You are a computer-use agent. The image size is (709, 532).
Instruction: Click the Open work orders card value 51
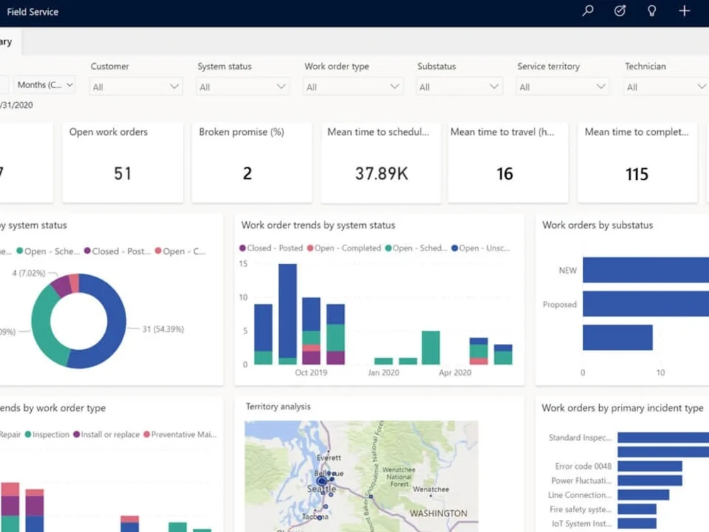(x=122, y=172)
